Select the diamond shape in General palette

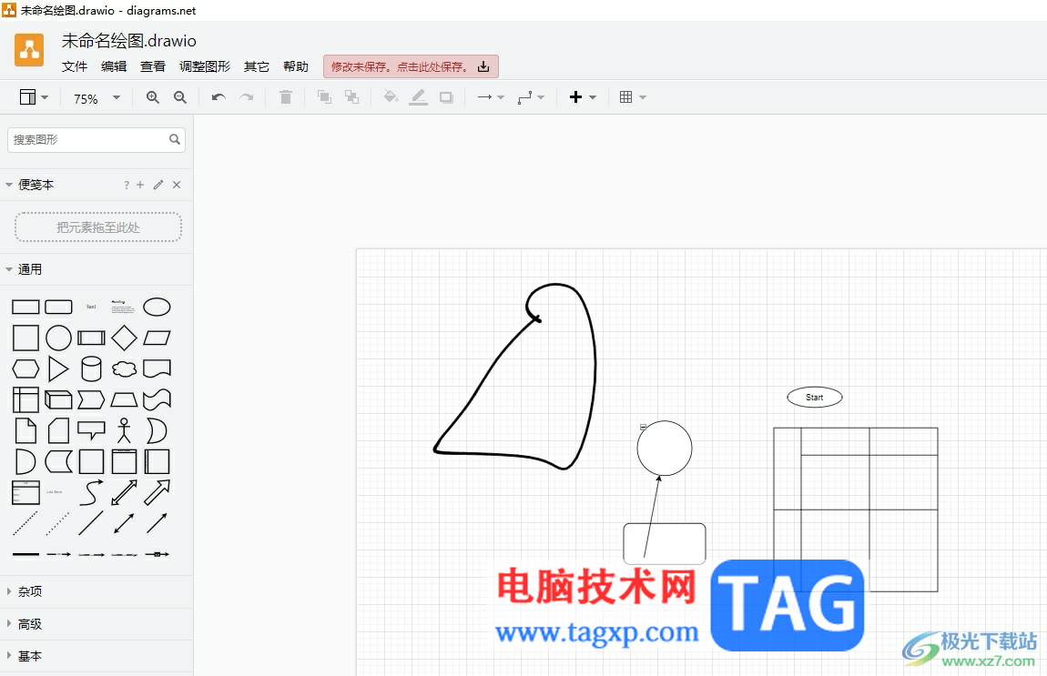124,338
